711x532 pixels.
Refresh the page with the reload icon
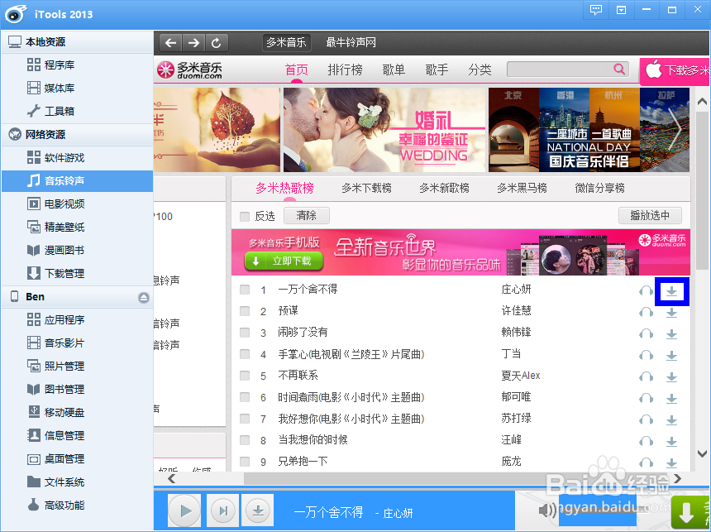pyautogui.click(x=217, y=41)
